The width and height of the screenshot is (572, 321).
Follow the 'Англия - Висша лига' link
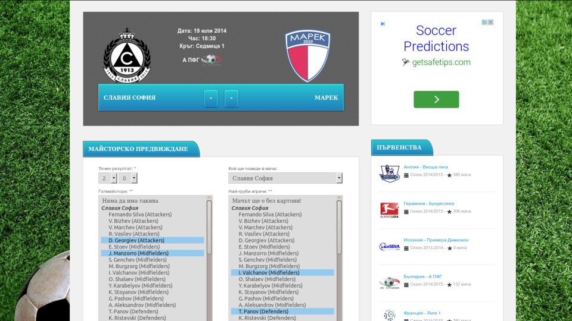pyautogui.click(x=425, y=167)
